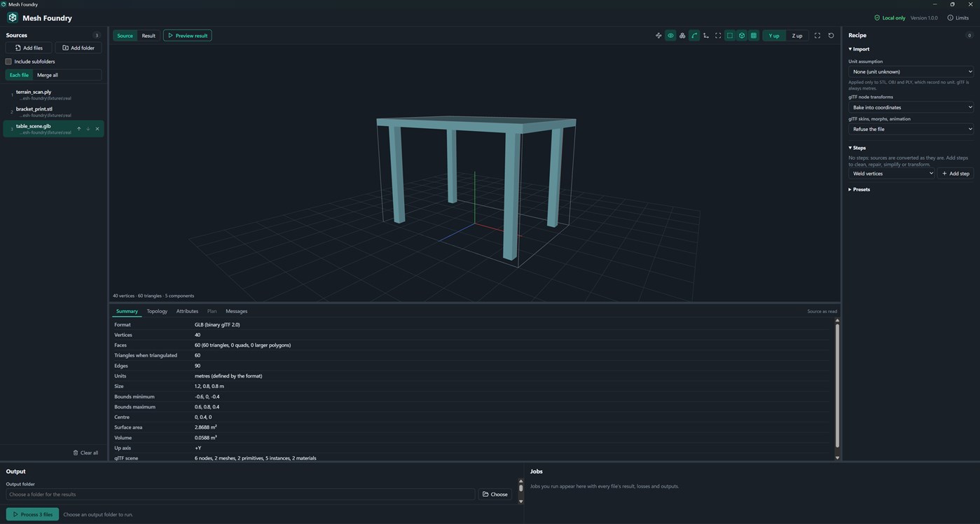Select the Each file mode

coord(20,75)
